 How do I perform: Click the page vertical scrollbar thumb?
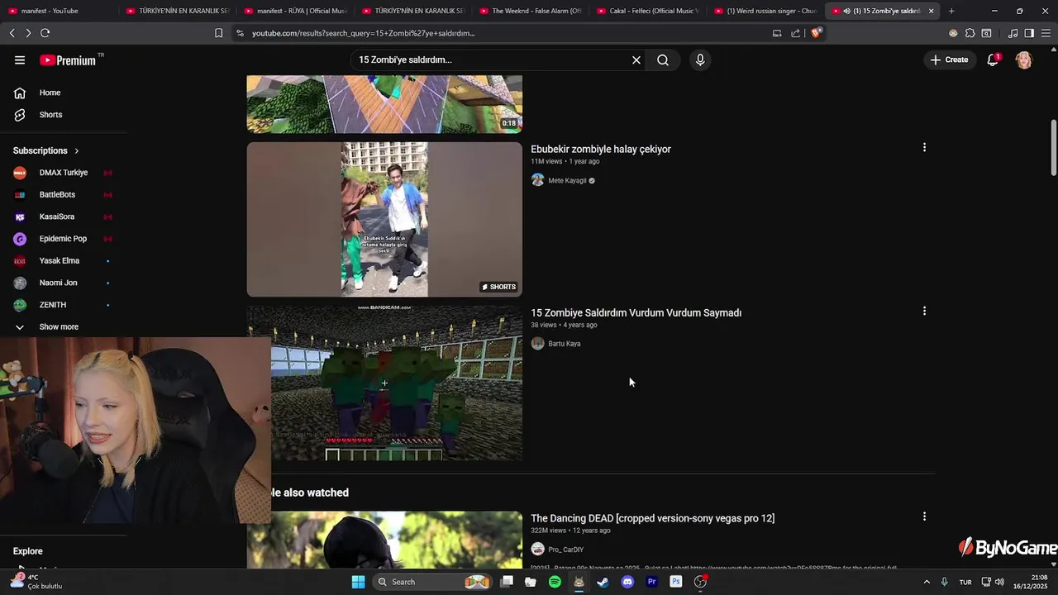(x=1054, y=147)
